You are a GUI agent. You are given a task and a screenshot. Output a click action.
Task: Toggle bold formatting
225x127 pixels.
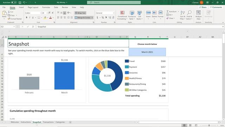point(27,18)
